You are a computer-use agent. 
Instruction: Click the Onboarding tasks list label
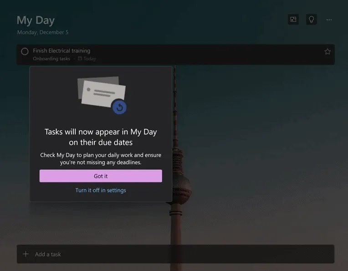51,59
